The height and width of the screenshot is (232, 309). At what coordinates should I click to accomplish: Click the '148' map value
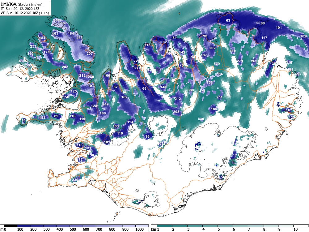pyautogui.click(x=163, y=87)
